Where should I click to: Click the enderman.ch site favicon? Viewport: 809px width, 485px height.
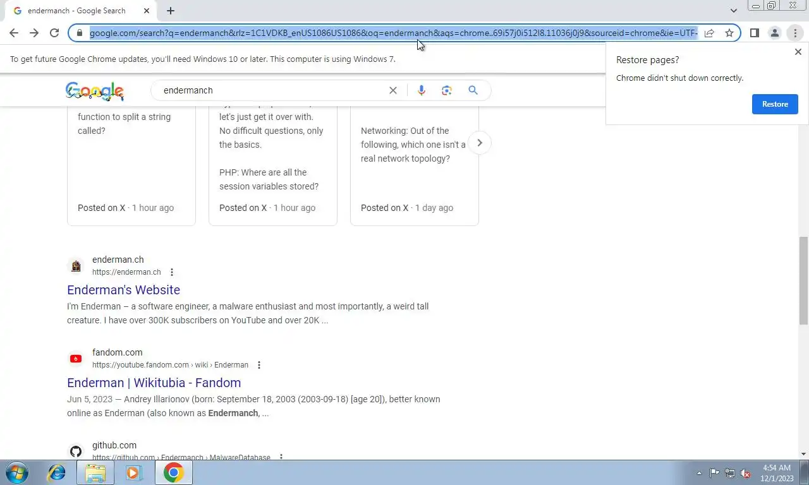76,266
